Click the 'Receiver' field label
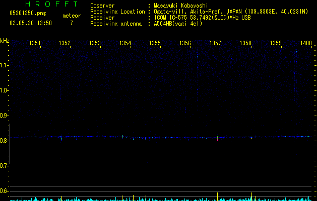The image size is (317, 201). [x=102, y=18]
